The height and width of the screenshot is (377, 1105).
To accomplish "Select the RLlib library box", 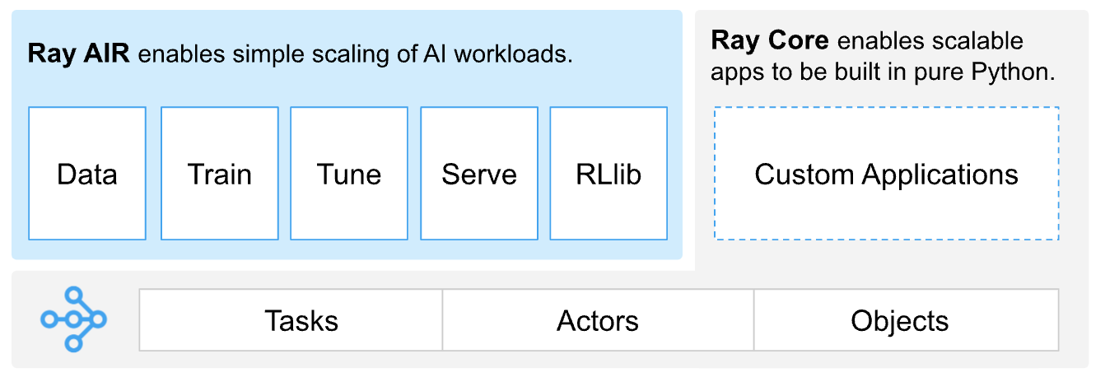I will (x=608, y=173).
